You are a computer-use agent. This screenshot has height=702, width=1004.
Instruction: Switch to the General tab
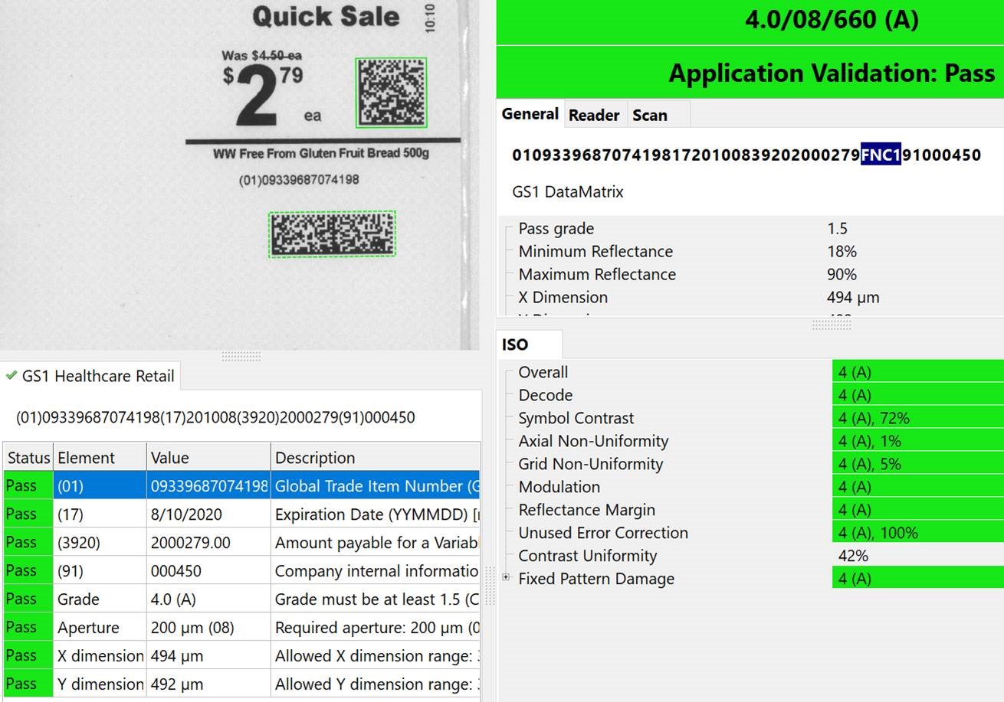[x=530, y=114]
